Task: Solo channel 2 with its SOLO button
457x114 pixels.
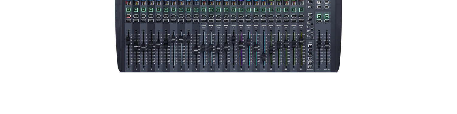Action: coord(136,21)
